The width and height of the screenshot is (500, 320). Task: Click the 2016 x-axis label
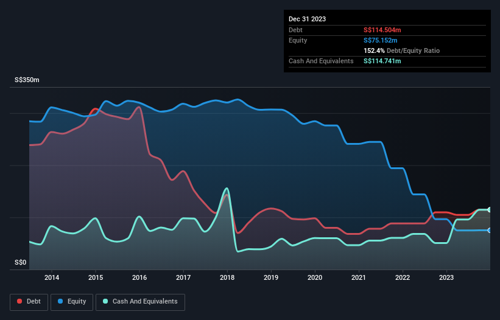(139, 277)
